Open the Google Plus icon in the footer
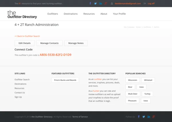Viewport: 172px width, 122px height. pos(154,117)
